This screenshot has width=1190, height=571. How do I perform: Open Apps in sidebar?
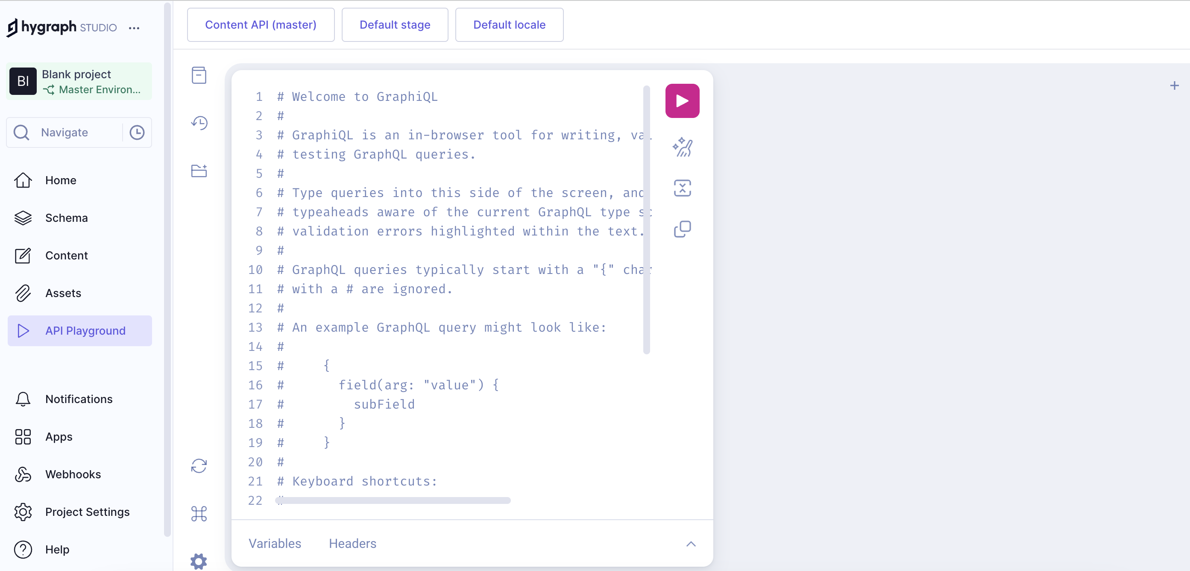pos(80,437)
